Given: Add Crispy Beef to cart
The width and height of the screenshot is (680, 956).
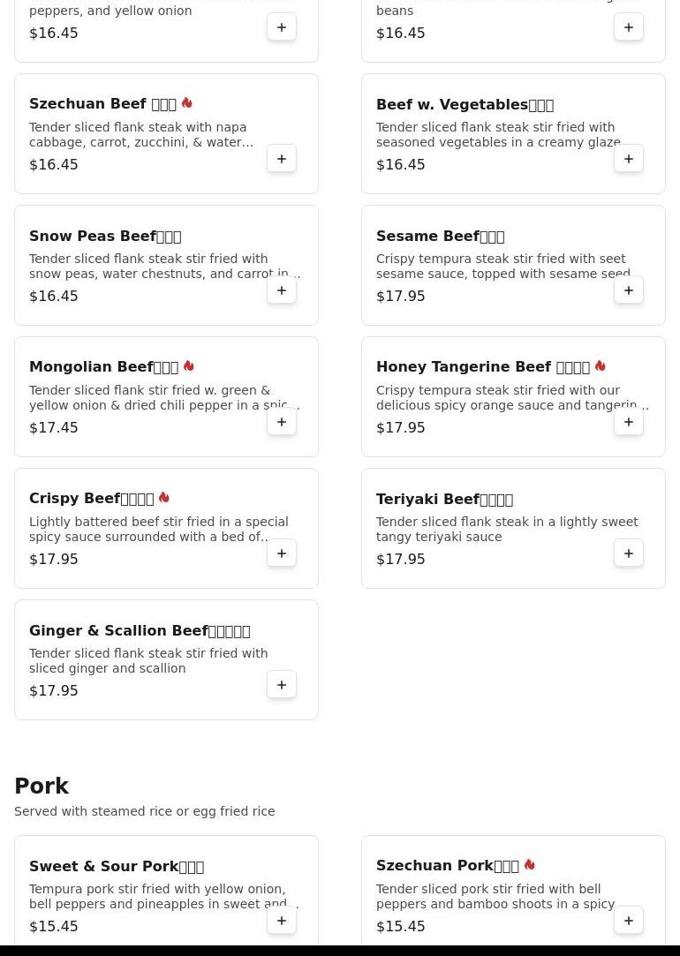Looking at the screenshot, I should point(282,553).
